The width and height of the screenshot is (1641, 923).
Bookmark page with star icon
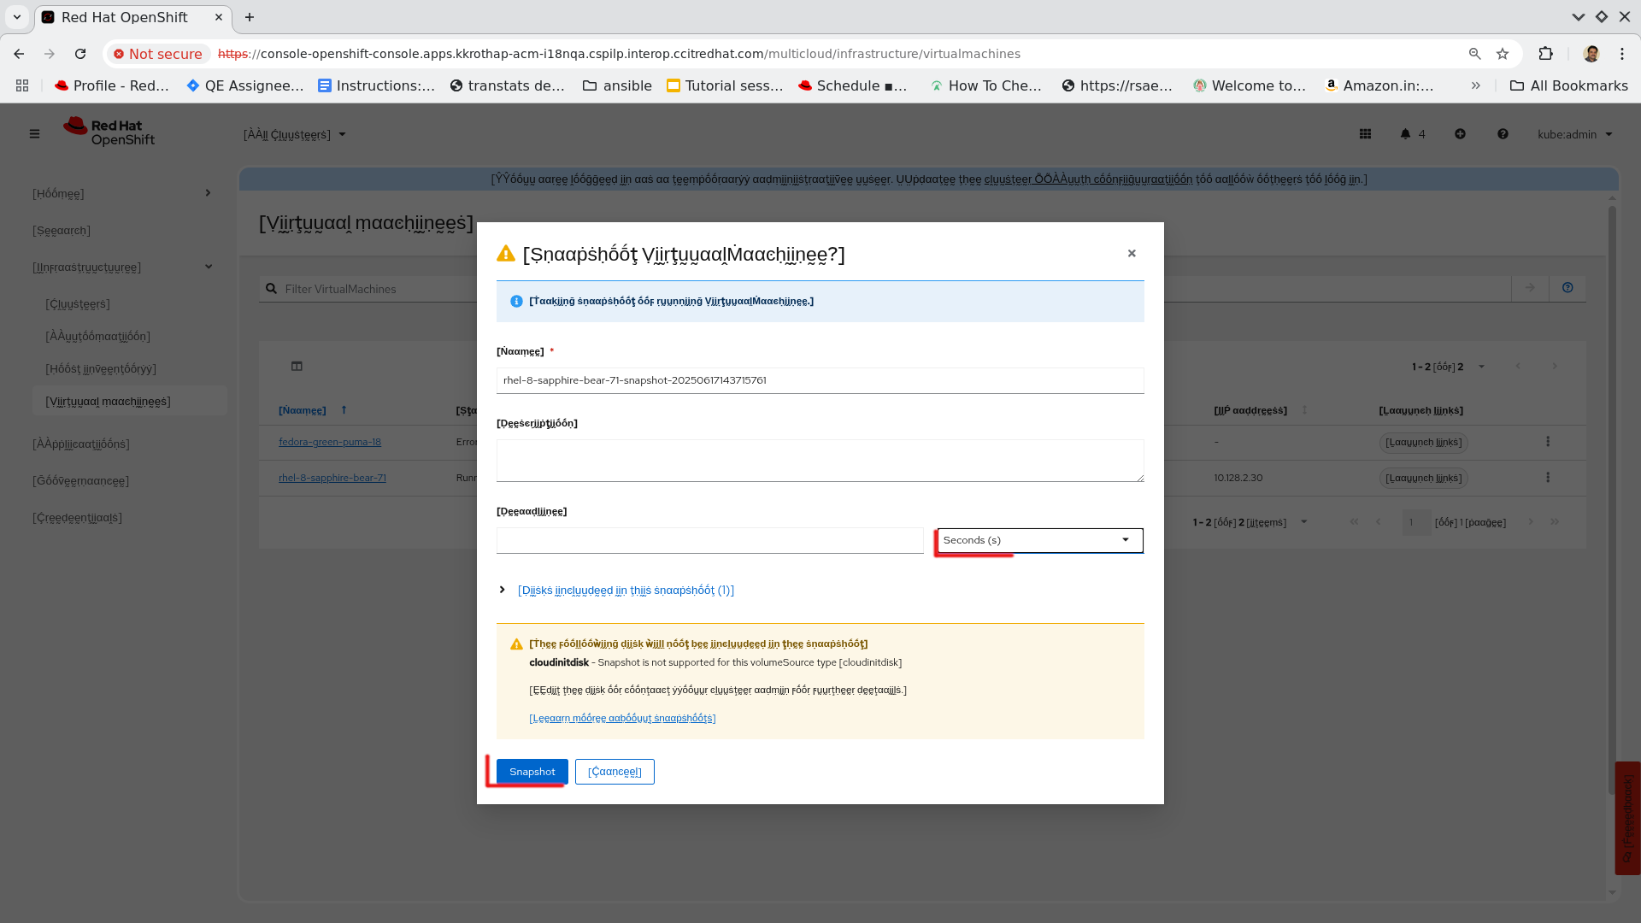tap(1503, 54)
